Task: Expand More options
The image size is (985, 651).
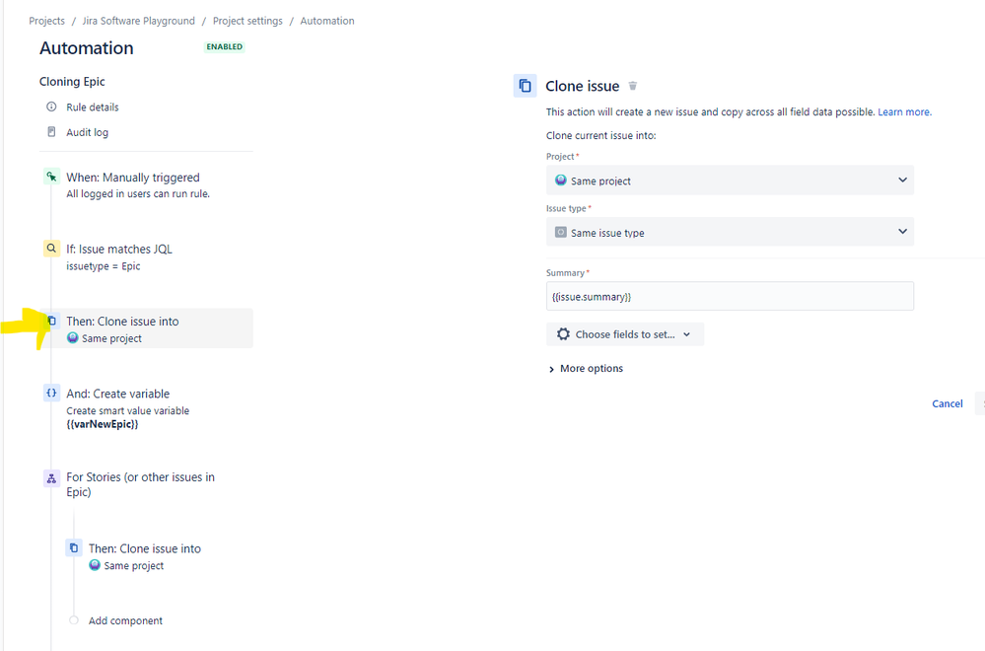Action: [586, 368]
